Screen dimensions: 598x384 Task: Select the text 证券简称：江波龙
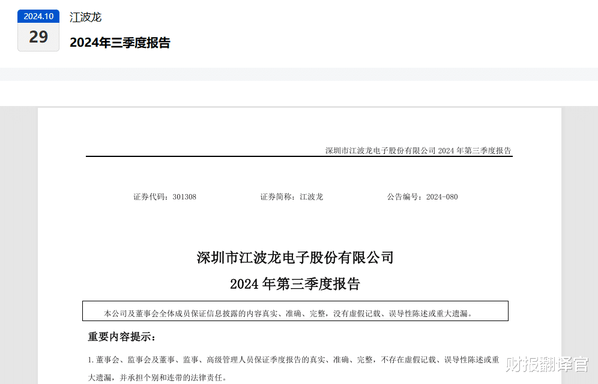click(292, 196)
